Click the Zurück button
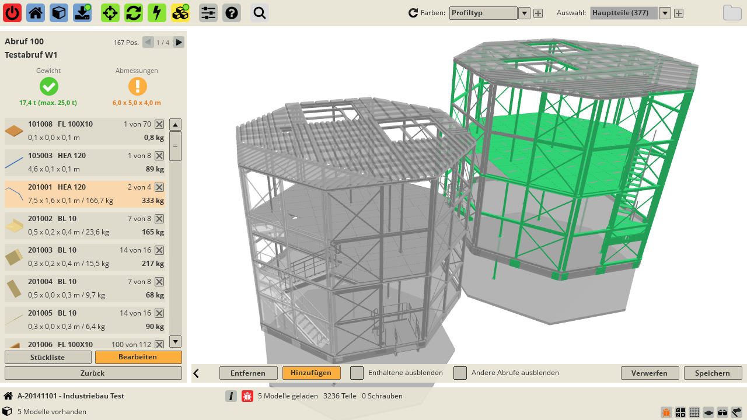 pyautogui.click(x=93, y=373)
